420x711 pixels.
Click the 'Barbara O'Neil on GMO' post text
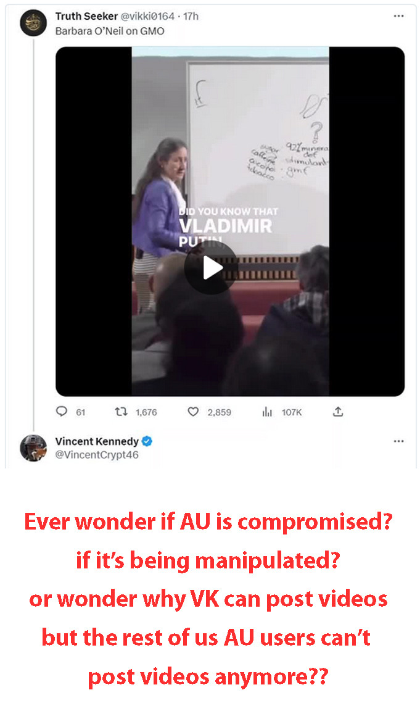tap(110, 31)
